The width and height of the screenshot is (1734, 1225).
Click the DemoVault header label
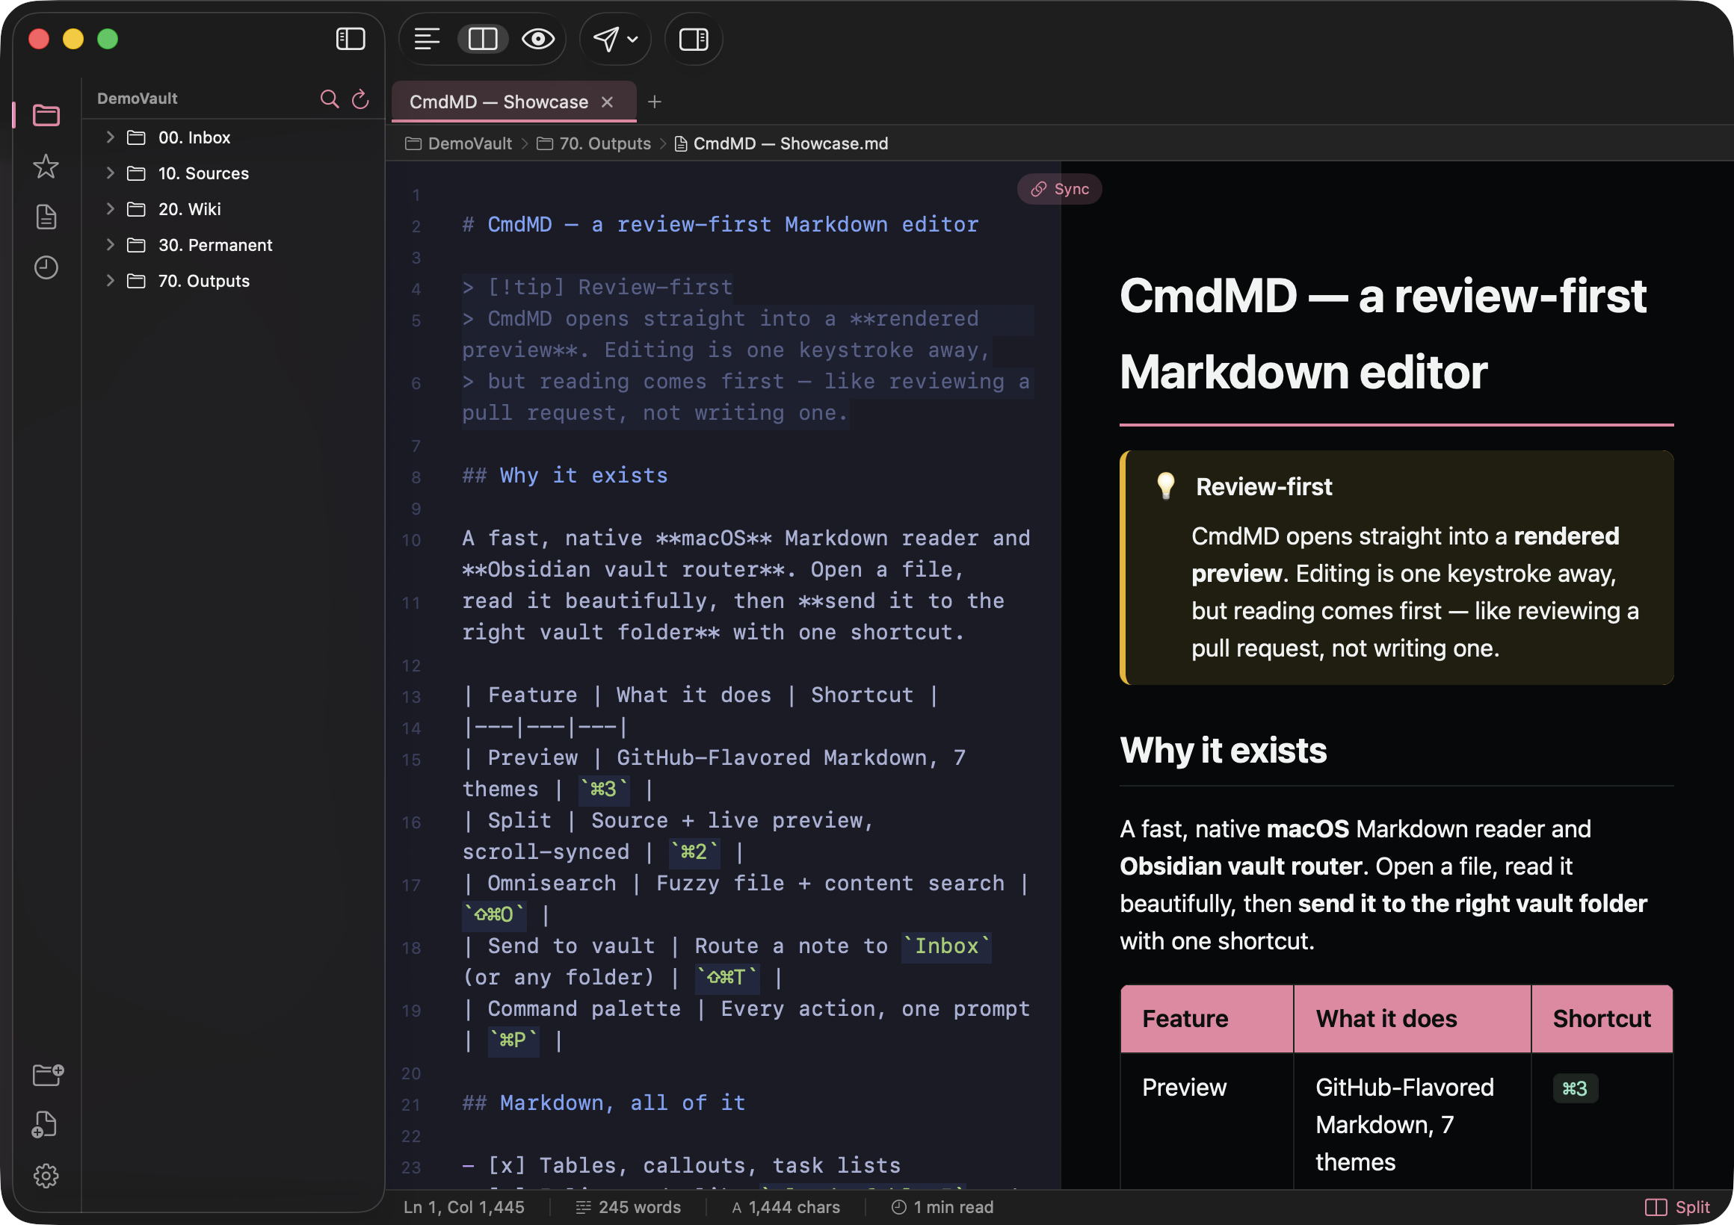pos(138,99)
